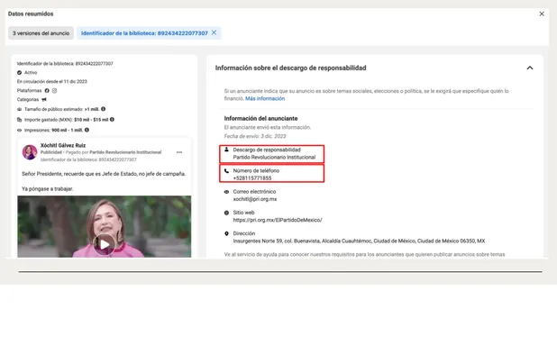Click the phone icon beside Número de teléfono
The width and height of the screenshot is (557, 355).
click(x=226, y=171)
